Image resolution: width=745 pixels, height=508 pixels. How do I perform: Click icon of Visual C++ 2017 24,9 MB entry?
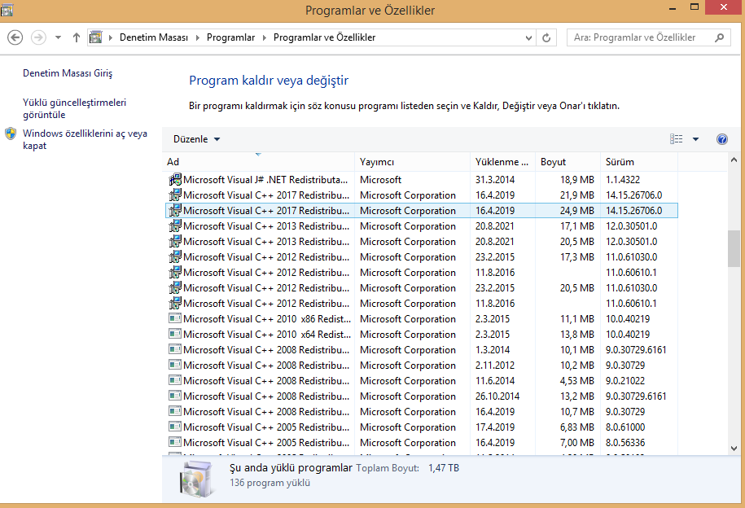[x=175, y=211]
